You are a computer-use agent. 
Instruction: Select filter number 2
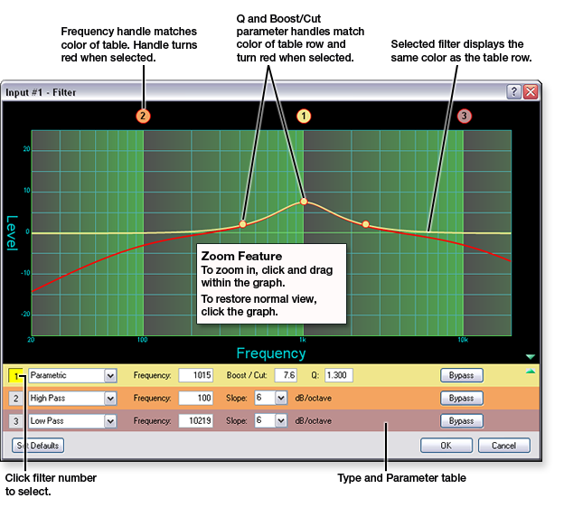tap(16, 398)
